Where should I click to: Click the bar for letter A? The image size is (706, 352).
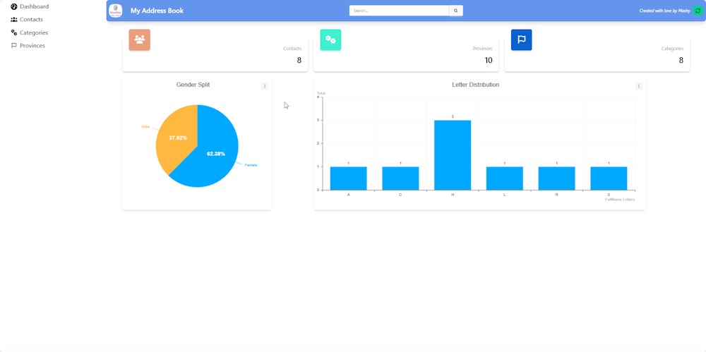coord(349,178)
